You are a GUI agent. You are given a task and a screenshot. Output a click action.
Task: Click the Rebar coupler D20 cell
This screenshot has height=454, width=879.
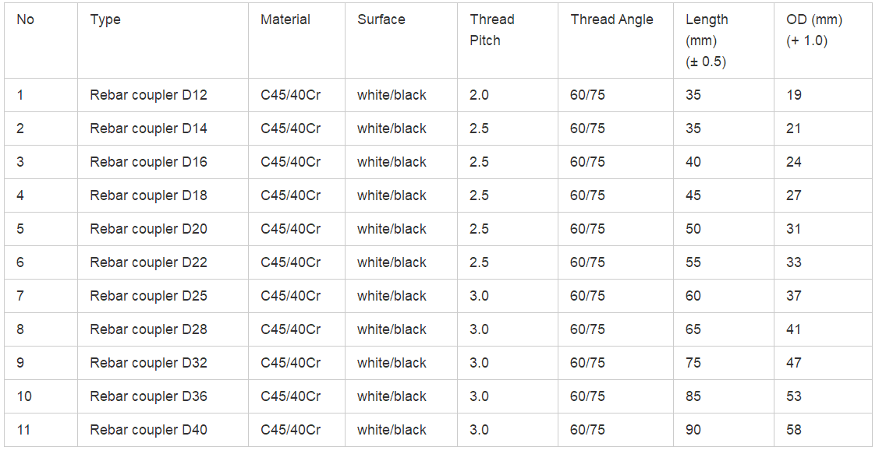pyautogui.click(x=162, y=229)
